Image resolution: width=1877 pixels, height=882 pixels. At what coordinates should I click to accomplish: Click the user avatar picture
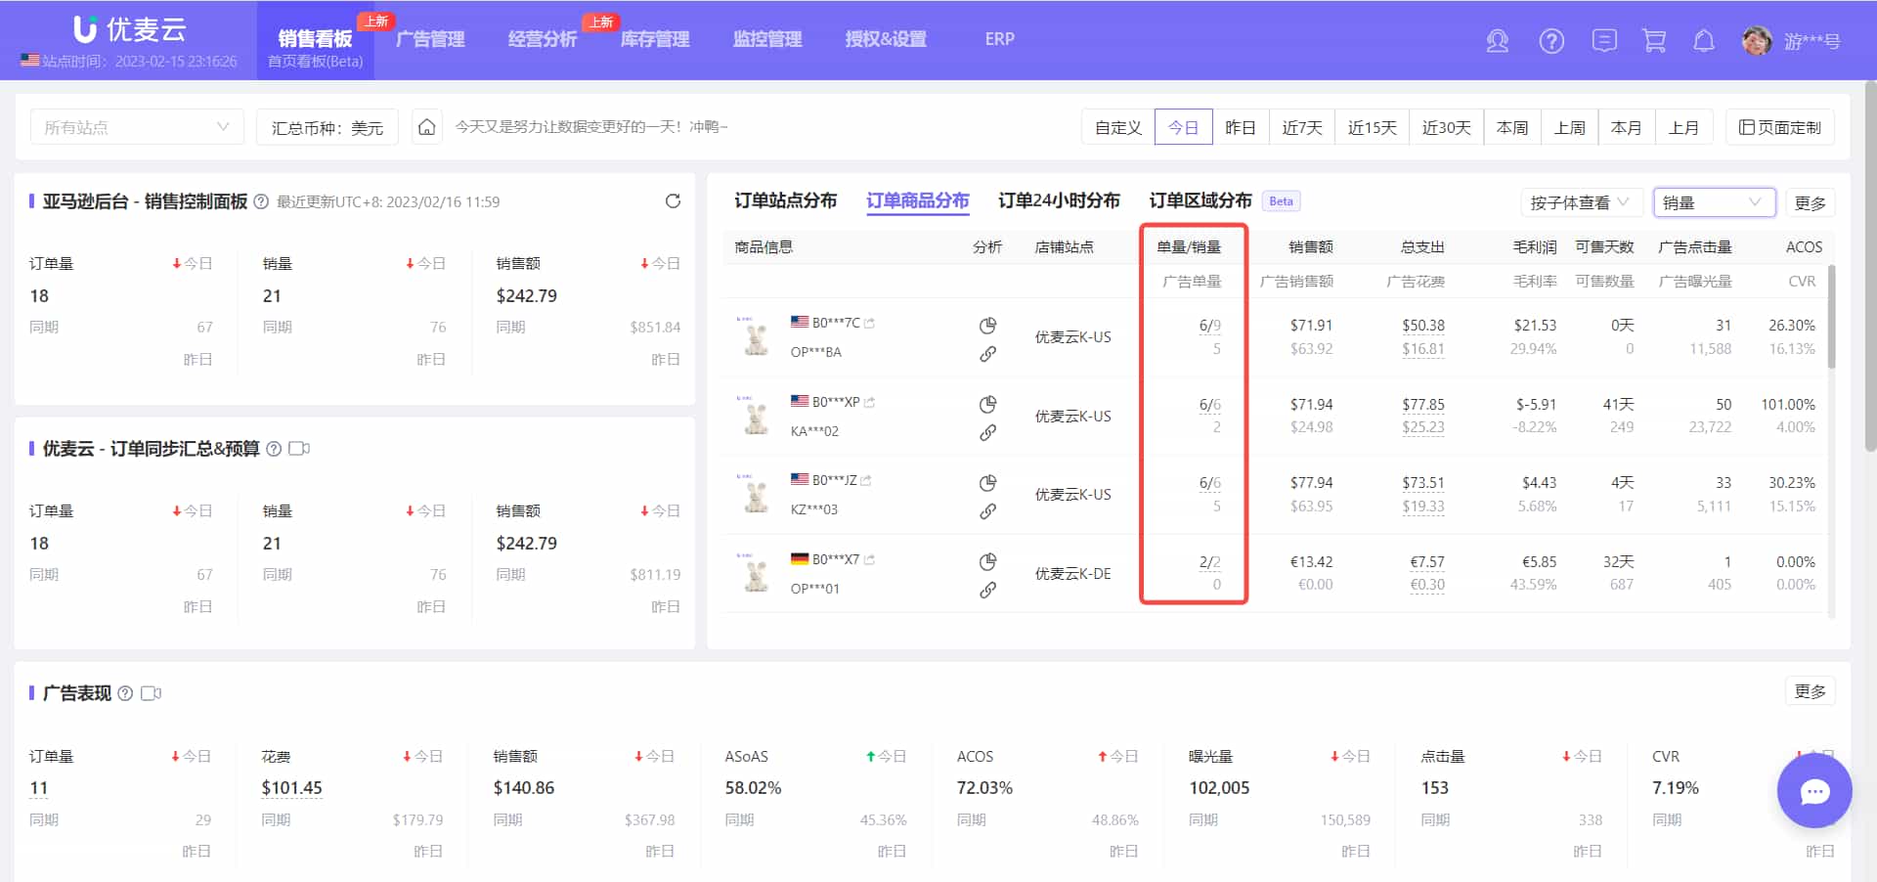click(x=1757, y=41)
